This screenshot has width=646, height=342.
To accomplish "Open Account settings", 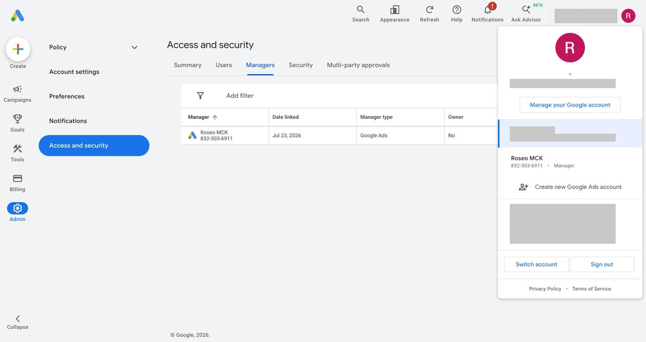I will point(74,72).
